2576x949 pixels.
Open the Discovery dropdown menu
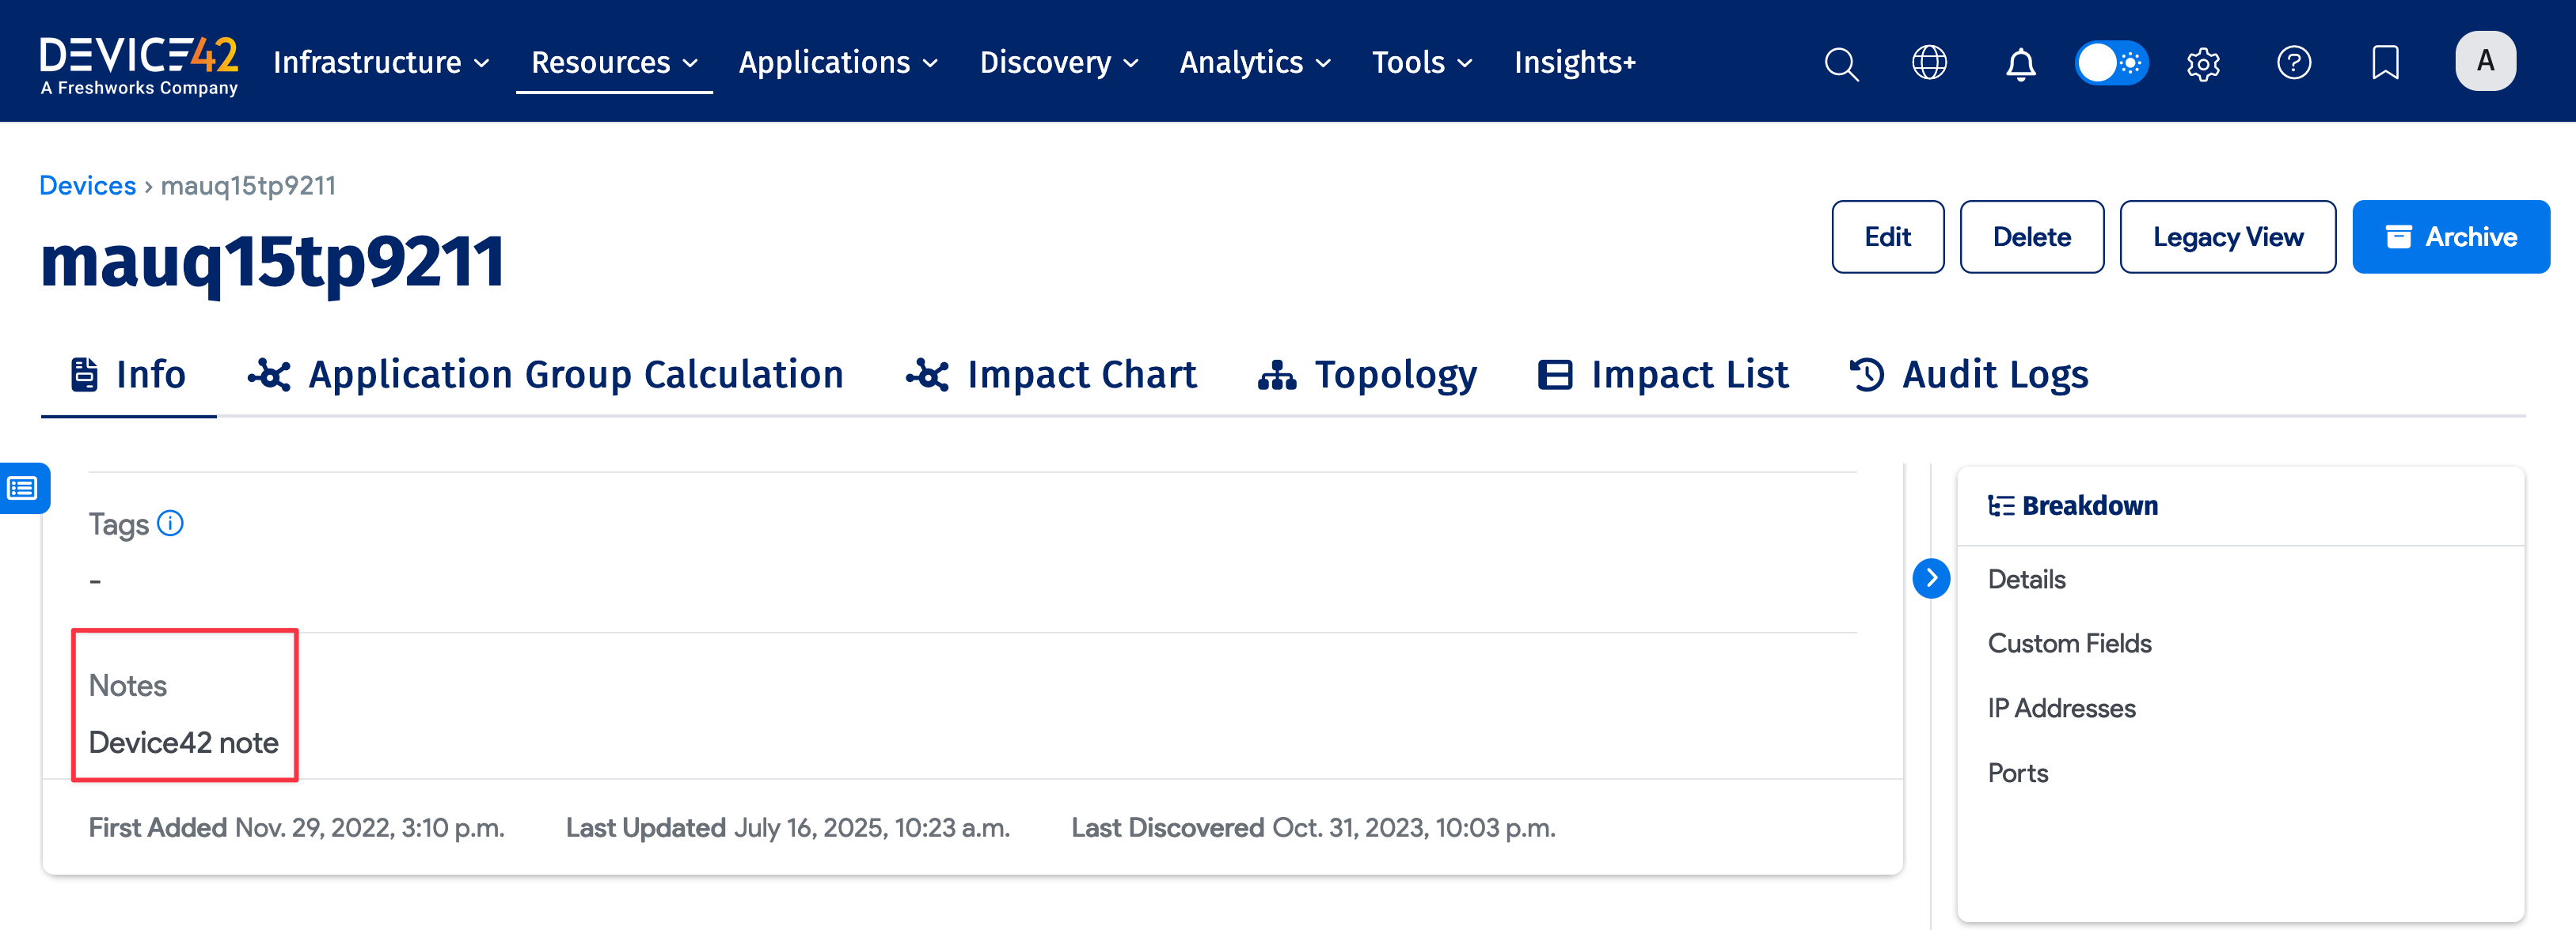point(1059,62)
